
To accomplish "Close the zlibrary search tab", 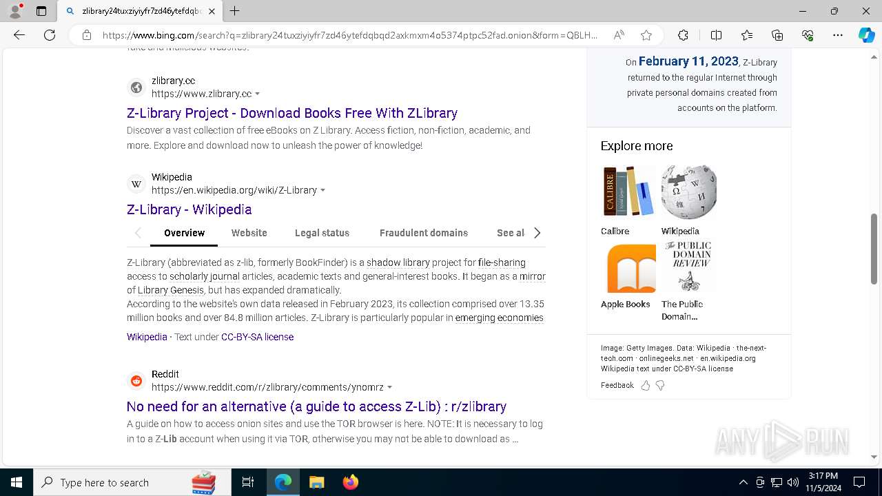I will [212, 11].
